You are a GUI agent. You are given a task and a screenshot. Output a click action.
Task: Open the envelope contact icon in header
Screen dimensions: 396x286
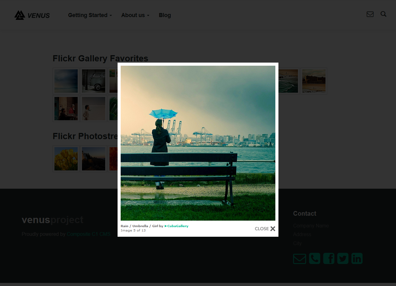[x=370, y=14]
